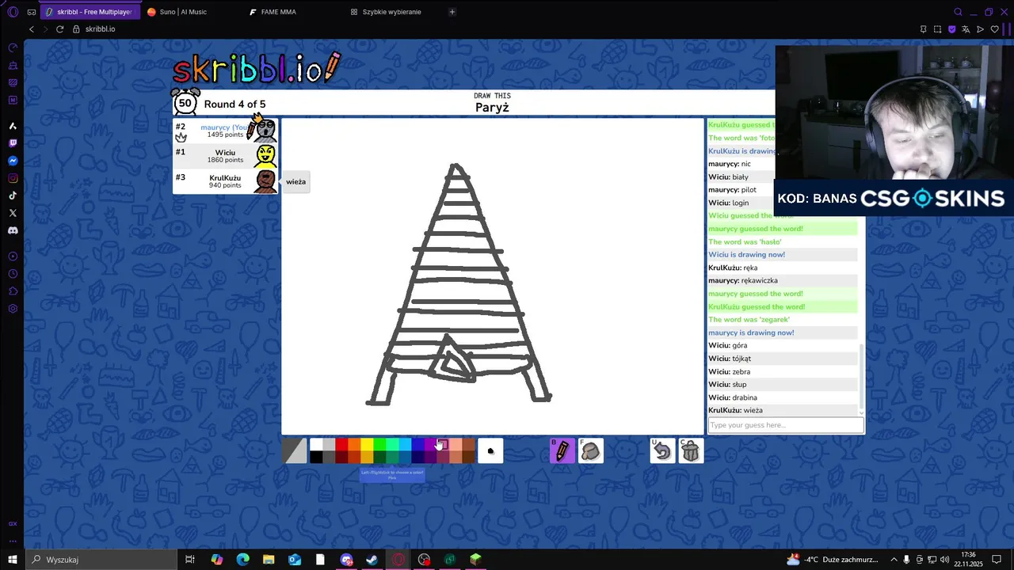
Task: Go back in browser history
Action: [32, 29]
